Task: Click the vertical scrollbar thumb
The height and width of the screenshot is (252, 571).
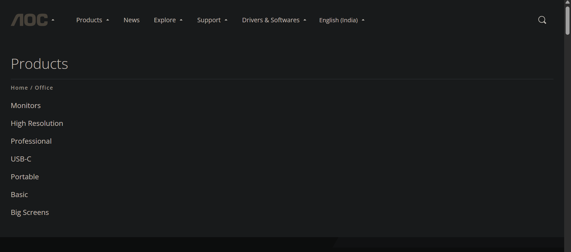Action: [x=567, y=20]
